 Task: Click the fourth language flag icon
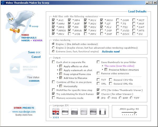[x=84, y=111]
